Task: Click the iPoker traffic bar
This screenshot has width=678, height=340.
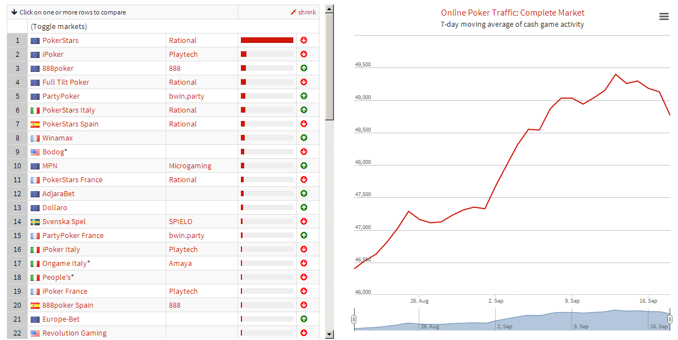Action: click(x=267, y=54)
